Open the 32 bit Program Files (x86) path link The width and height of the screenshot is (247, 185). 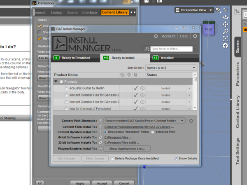coord(120,143)
